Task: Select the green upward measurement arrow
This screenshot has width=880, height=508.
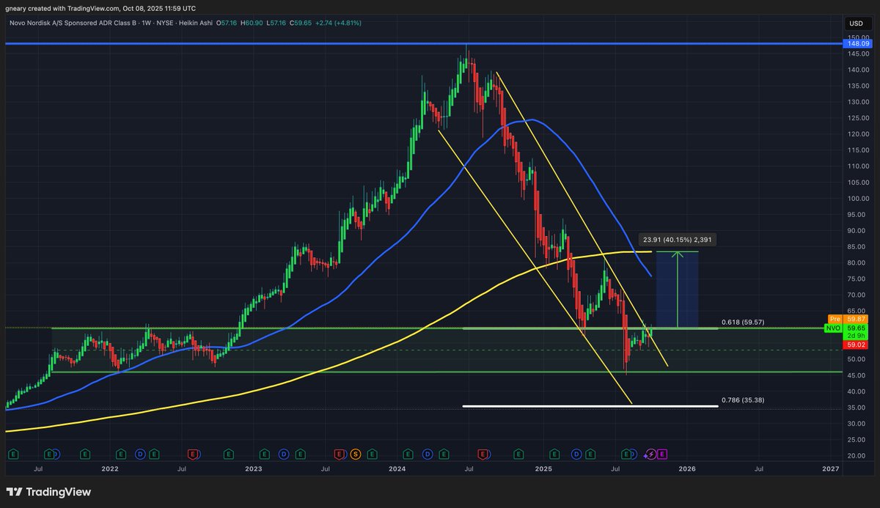Action: pyautogui.click(x=677, y=289)
